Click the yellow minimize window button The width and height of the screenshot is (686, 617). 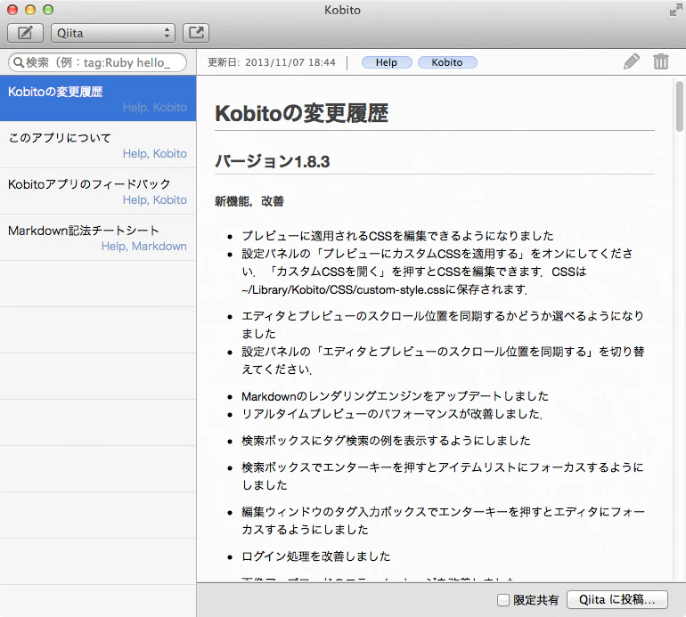click(30, 10)
